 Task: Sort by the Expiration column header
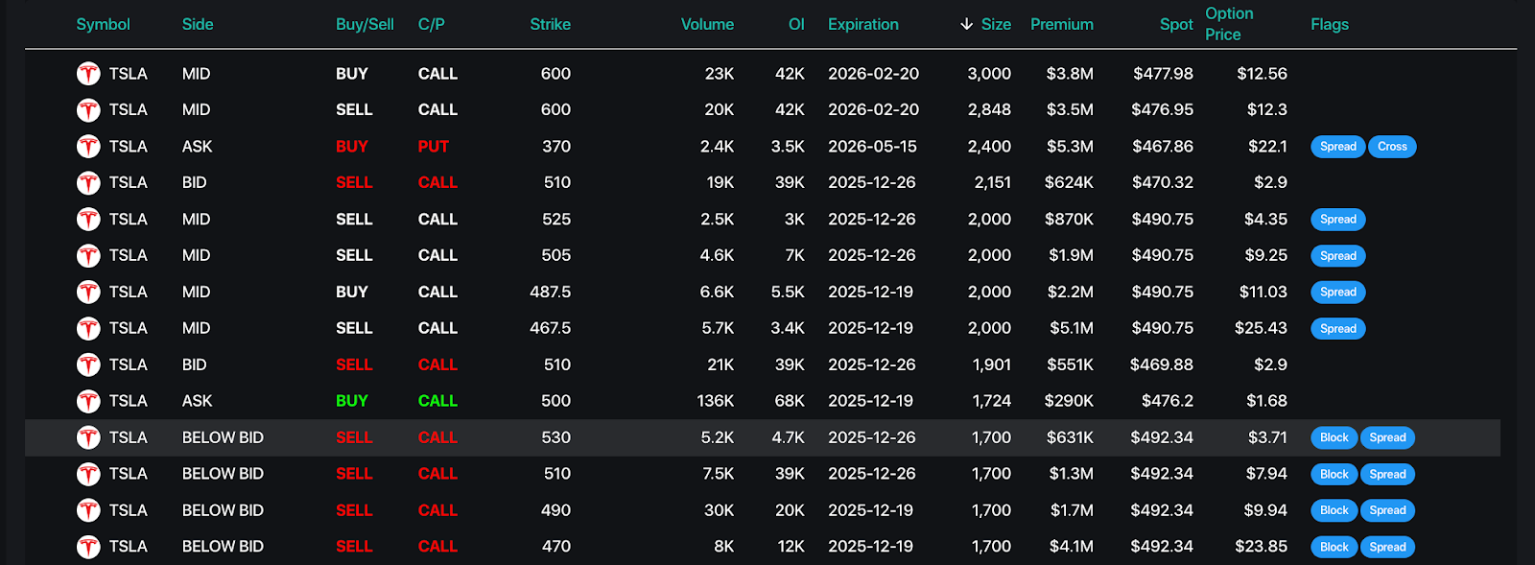(x=862, y=25)
